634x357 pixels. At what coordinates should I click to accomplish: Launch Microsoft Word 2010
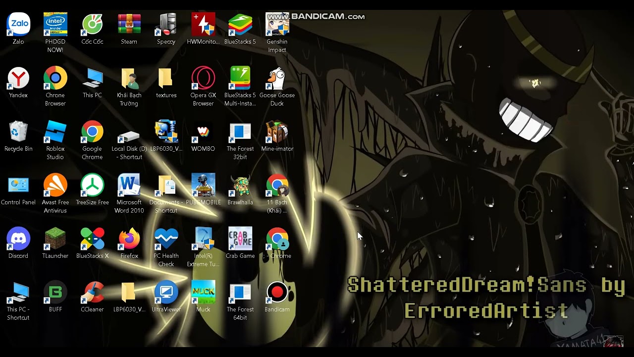click(129, 185)
